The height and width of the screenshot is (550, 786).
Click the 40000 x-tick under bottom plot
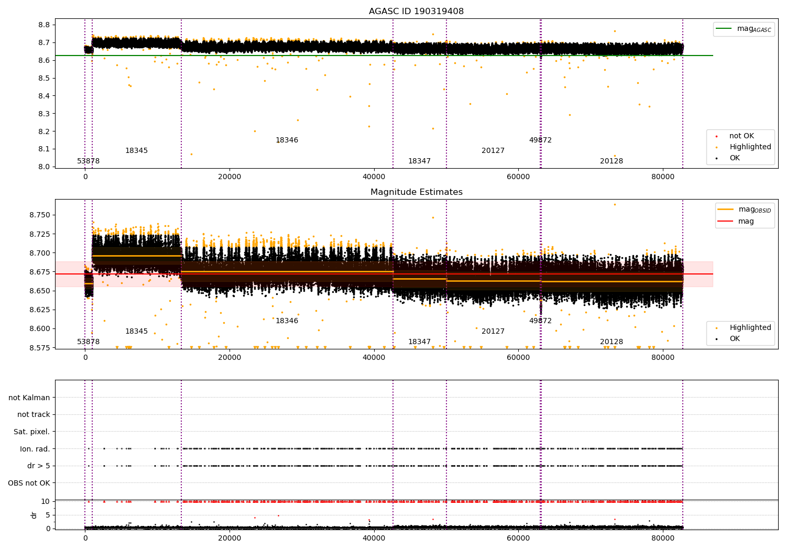point(374,538)
